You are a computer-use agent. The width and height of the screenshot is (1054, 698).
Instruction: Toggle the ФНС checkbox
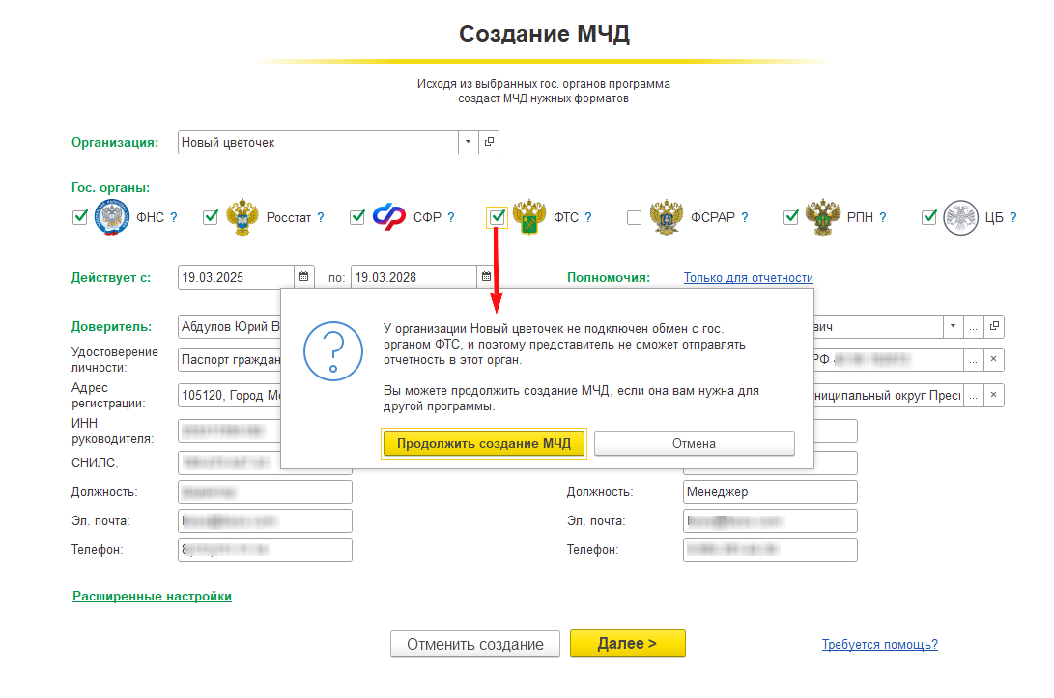80,217
